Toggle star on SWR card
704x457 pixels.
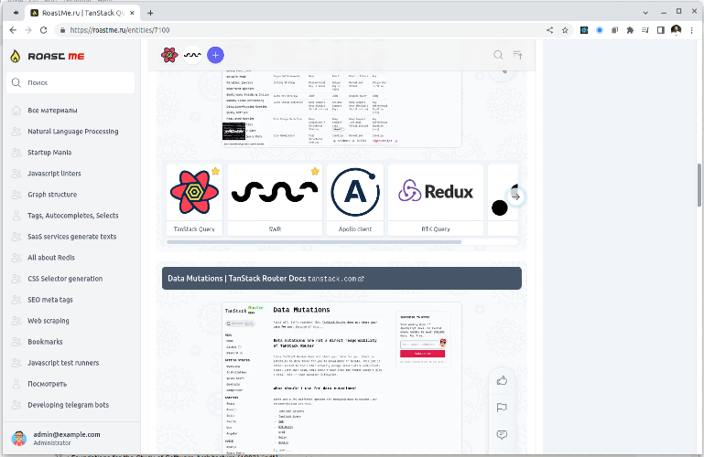tap(315, 171)
